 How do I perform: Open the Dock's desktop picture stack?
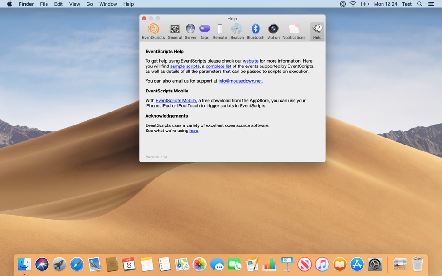400,264
